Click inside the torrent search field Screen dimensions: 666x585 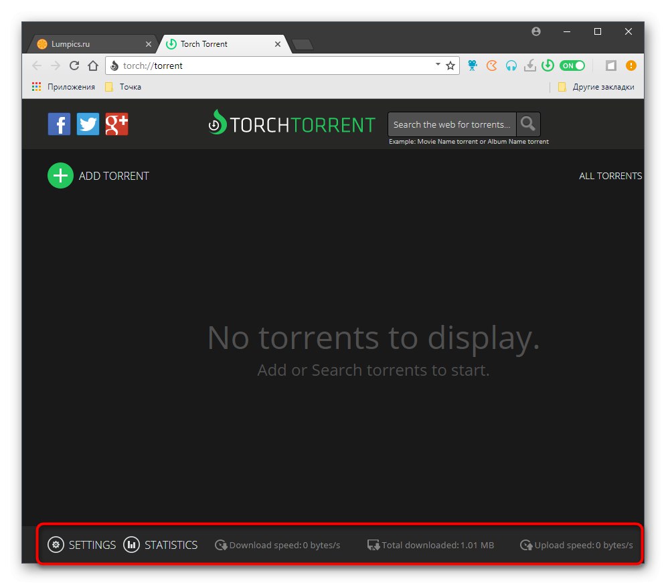pos(450,124)
